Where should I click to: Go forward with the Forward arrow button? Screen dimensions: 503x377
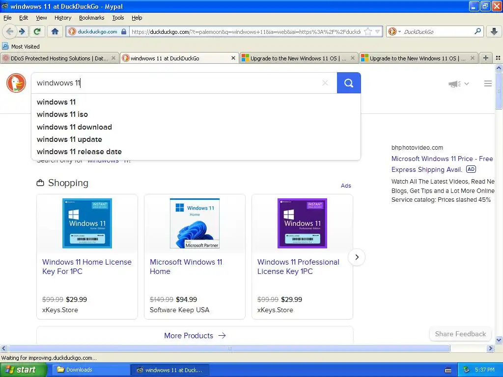click(x=22, y=31)
